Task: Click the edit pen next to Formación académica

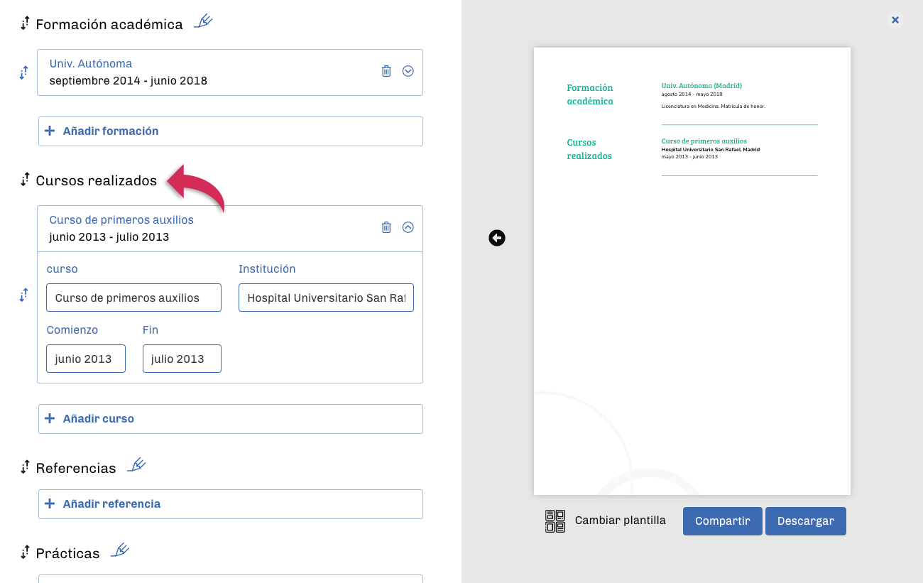Action: pos(203,21)
